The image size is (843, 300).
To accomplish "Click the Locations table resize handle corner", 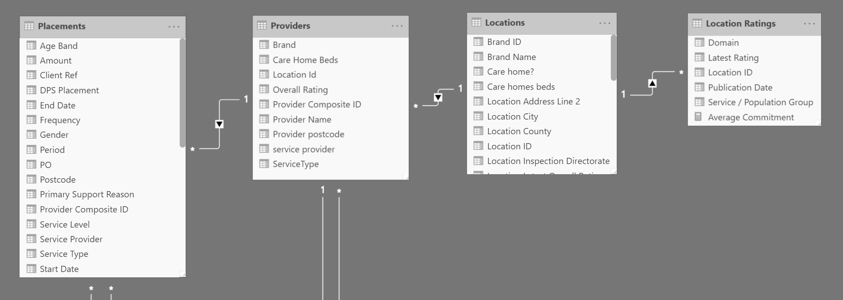I will (614, 171).
